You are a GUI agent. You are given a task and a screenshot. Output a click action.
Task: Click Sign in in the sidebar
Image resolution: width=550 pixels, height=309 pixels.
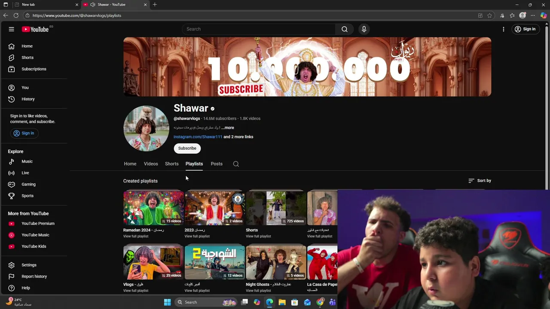coord(24,133)
